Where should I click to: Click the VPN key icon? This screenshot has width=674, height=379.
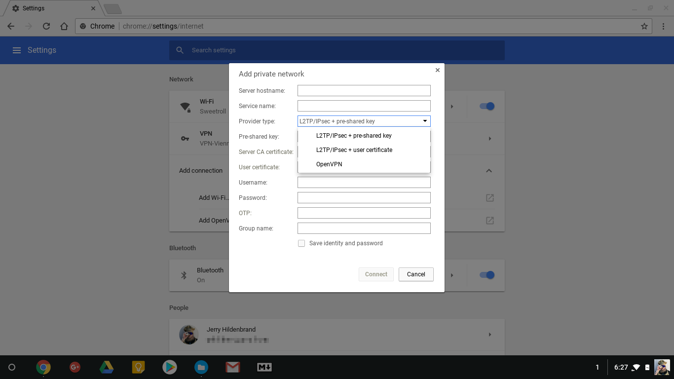click(185, 139)
